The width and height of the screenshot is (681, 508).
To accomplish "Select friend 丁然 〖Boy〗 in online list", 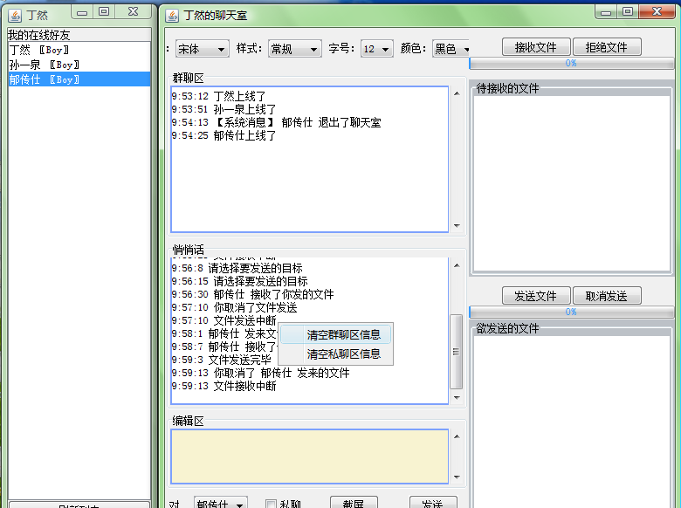I will (79, 50).
